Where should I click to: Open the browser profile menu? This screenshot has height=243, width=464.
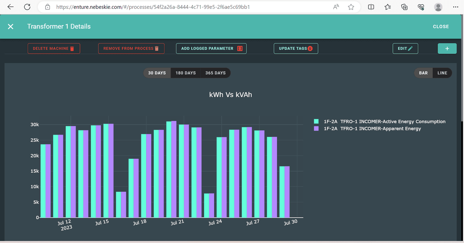[438, 7]
